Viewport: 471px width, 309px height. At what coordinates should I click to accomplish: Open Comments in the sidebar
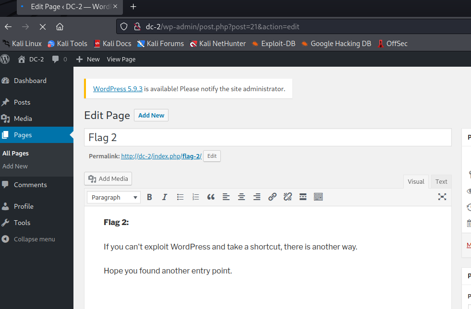tap(36, 185)
